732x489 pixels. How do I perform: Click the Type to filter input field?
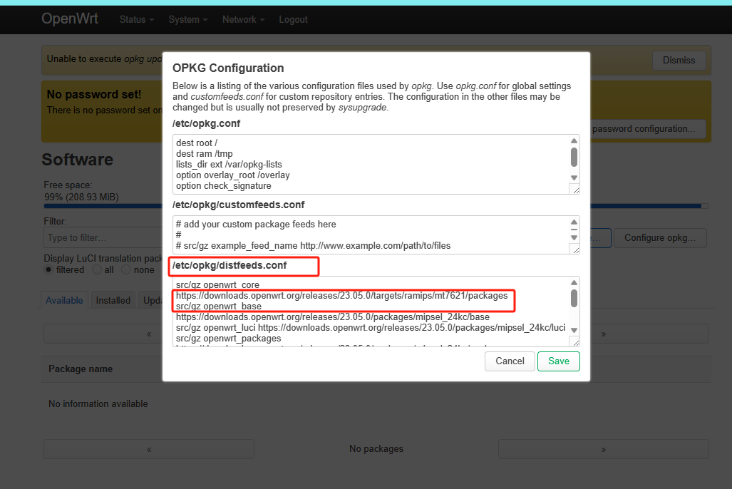click(103, 237)
